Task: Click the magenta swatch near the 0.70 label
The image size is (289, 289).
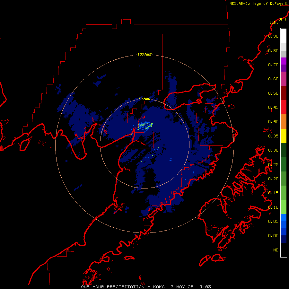Action: pyautogui.click(x=284, y=61)
